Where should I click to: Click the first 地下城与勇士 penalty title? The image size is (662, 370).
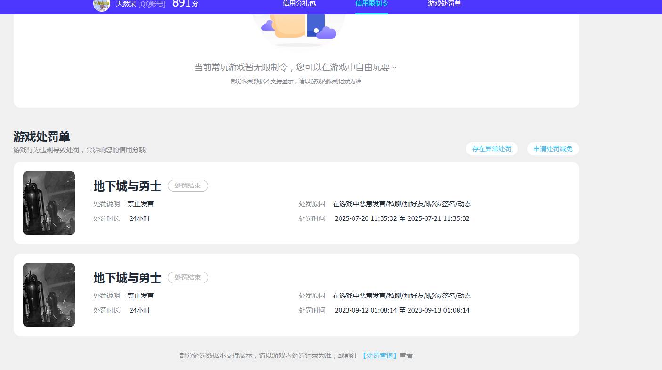pyautogui.click(x=127, y=186)
